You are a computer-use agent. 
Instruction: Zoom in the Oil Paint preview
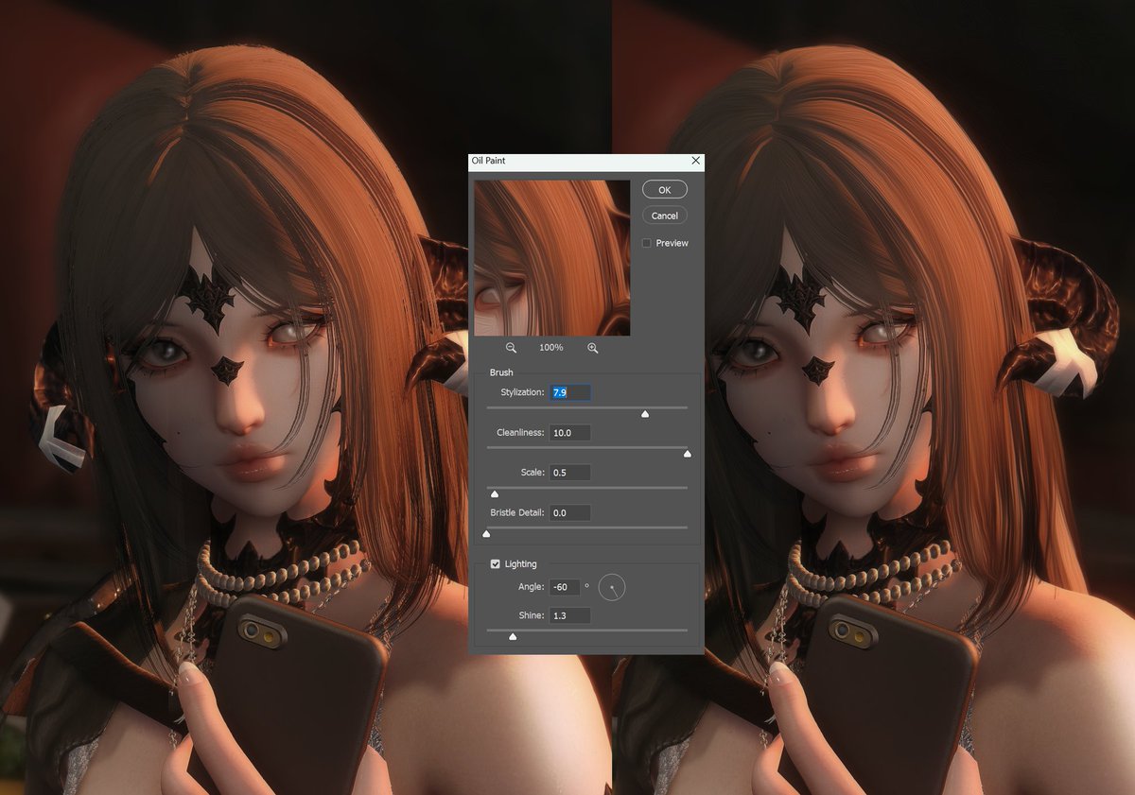click(x=593, y=348)
